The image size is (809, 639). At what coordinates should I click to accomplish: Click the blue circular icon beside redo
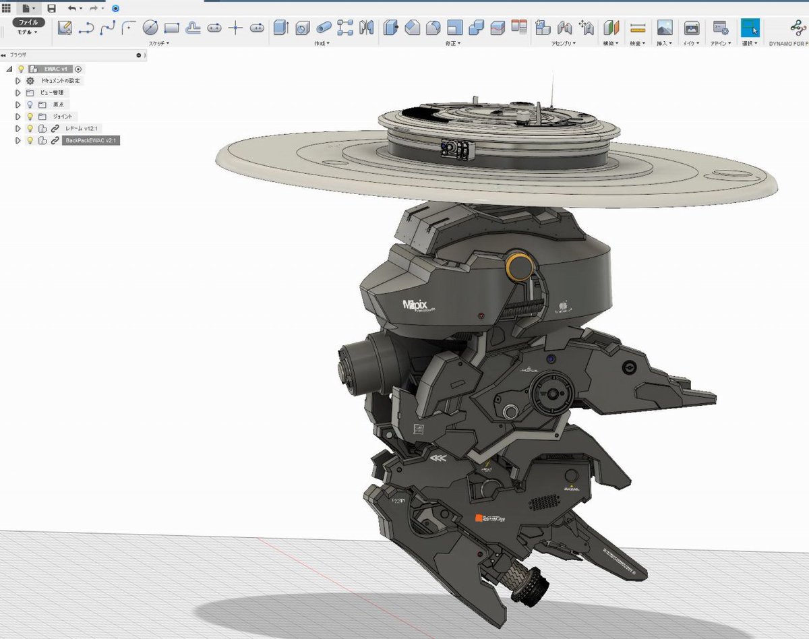coord(115,8)
